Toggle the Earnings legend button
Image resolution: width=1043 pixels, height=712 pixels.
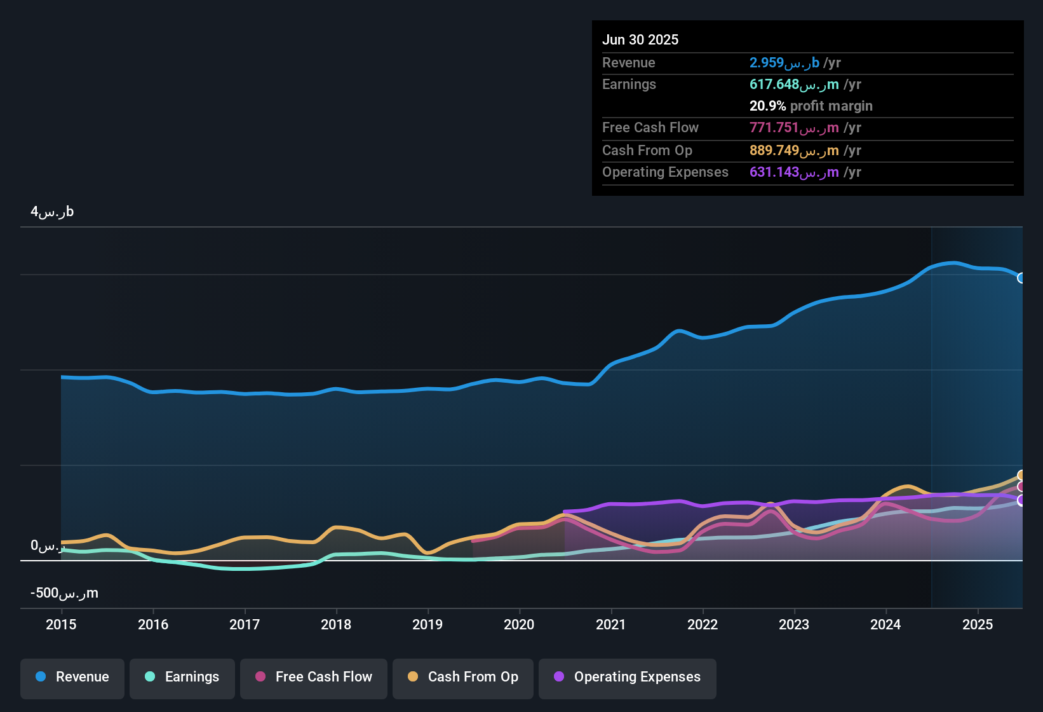coord(182,678)
